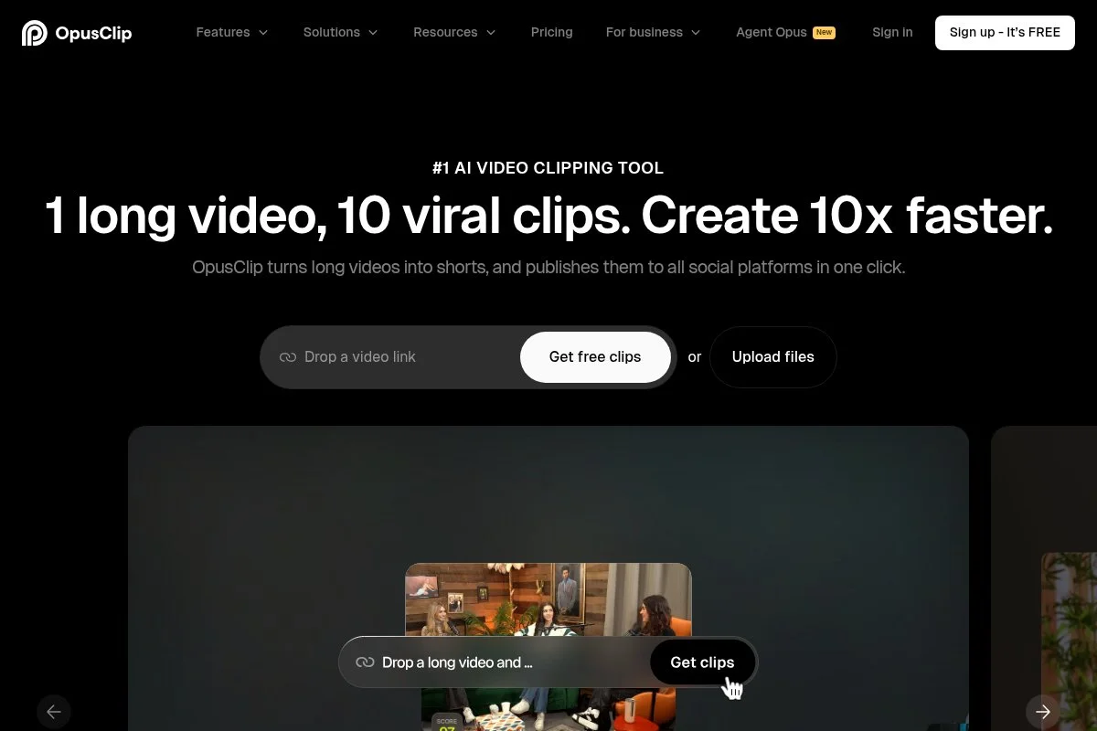Expand the Features dropdown menu
The width and height of the screenshot is (1097, 731).
coord(231,32)
